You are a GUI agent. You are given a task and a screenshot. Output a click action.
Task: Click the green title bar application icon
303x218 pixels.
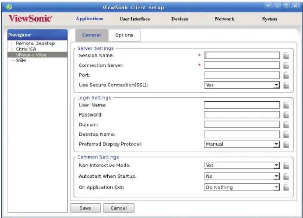pos(8,7)
